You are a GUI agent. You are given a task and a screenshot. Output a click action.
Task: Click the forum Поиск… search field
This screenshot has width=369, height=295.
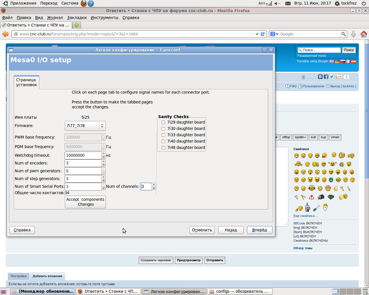(319, 50)
